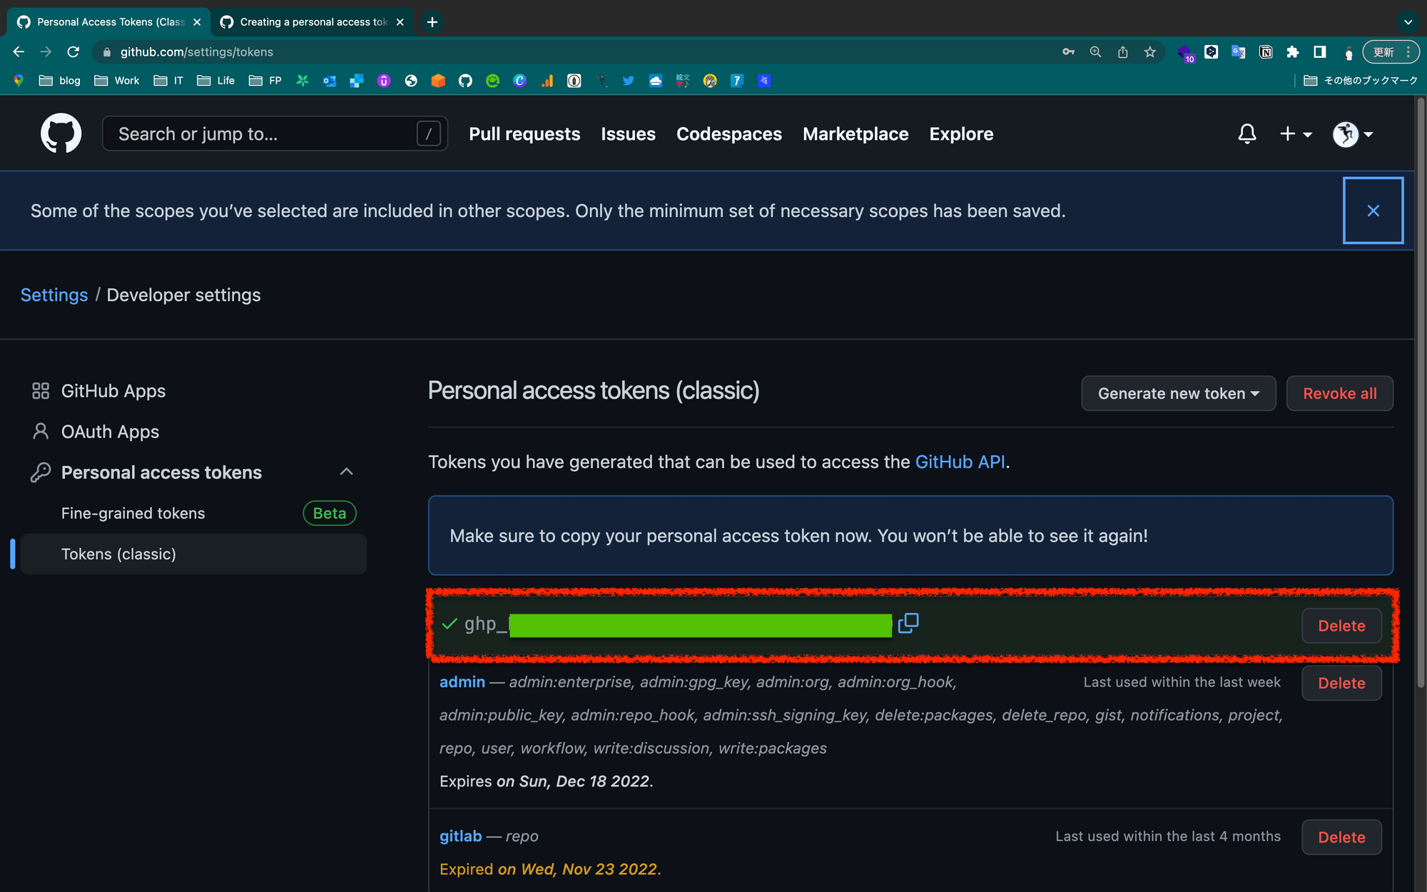Image resolution: width=1427 pixels, height=892 pixels.
Task: Click the Revoke all button
Action: tap(1339, 393)
